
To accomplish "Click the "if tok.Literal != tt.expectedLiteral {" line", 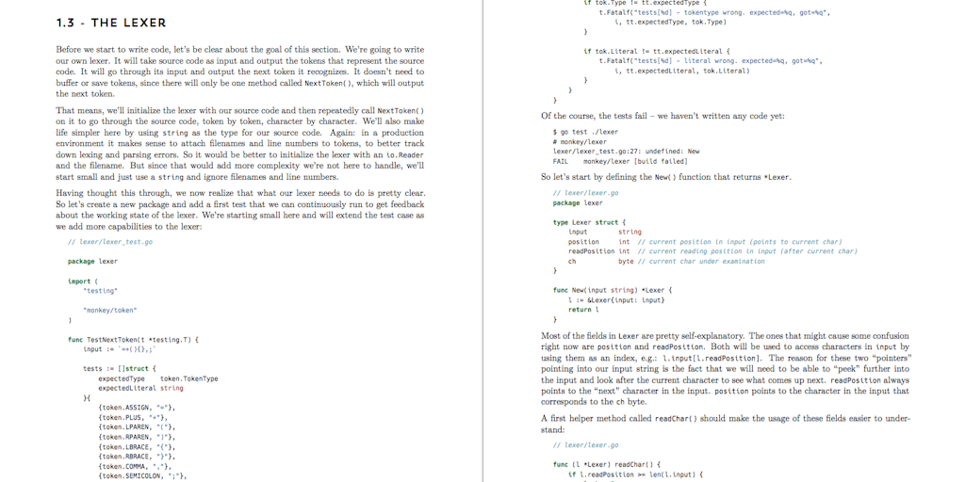I will tap(657, 52).
